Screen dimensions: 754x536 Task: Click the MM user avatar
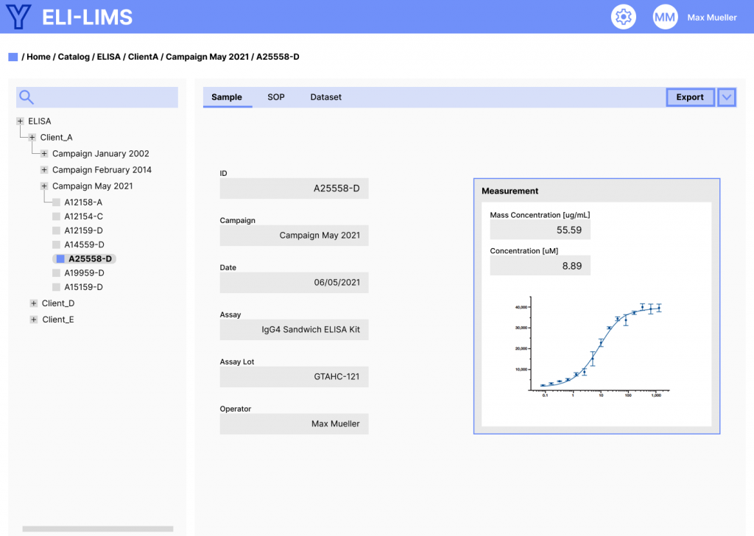tap(665, 17)
